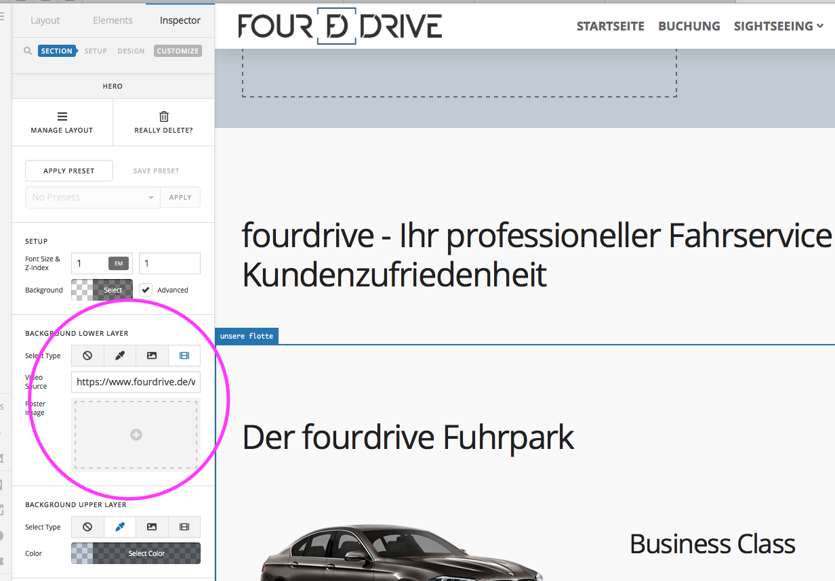The width and height of the screenshot is (835, 581).
Task: Open the BUCHUNG navigation link
Action: point(689,26)
